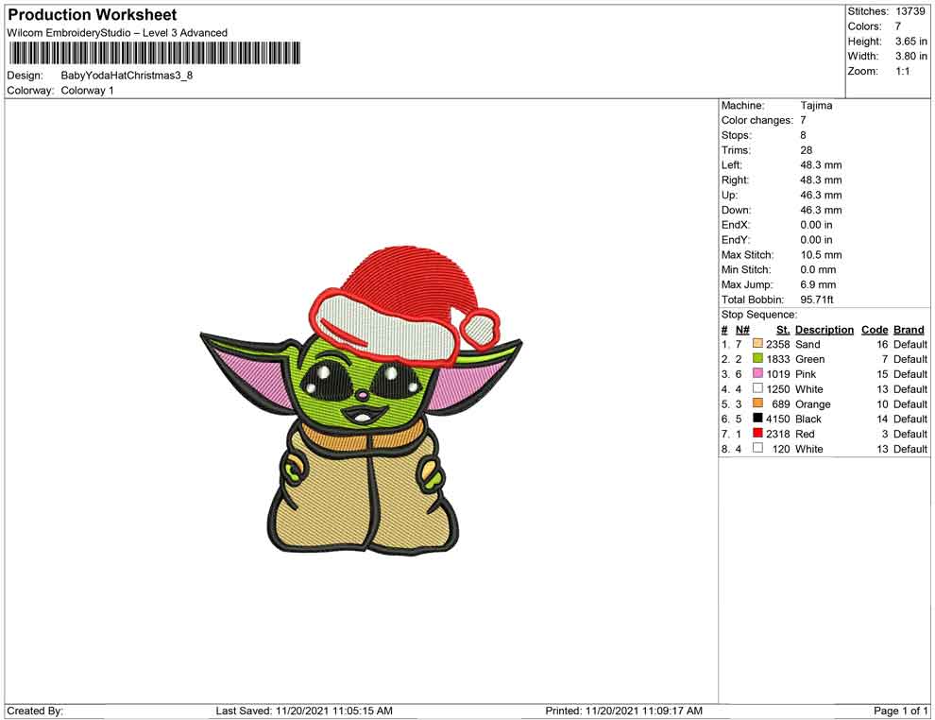Click the stitch count '2358' in the Sand row
This screenshot has height=720, width=935.
click(777, 344)
